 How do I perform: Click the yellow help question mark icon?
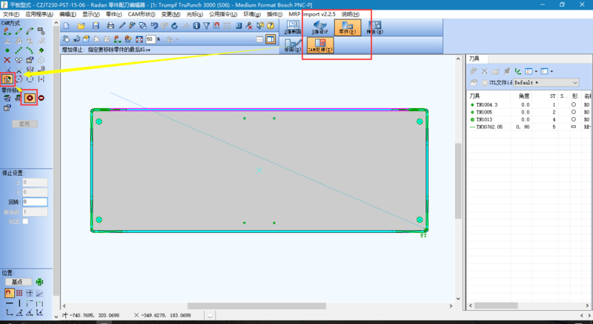[x=271, y=26]
